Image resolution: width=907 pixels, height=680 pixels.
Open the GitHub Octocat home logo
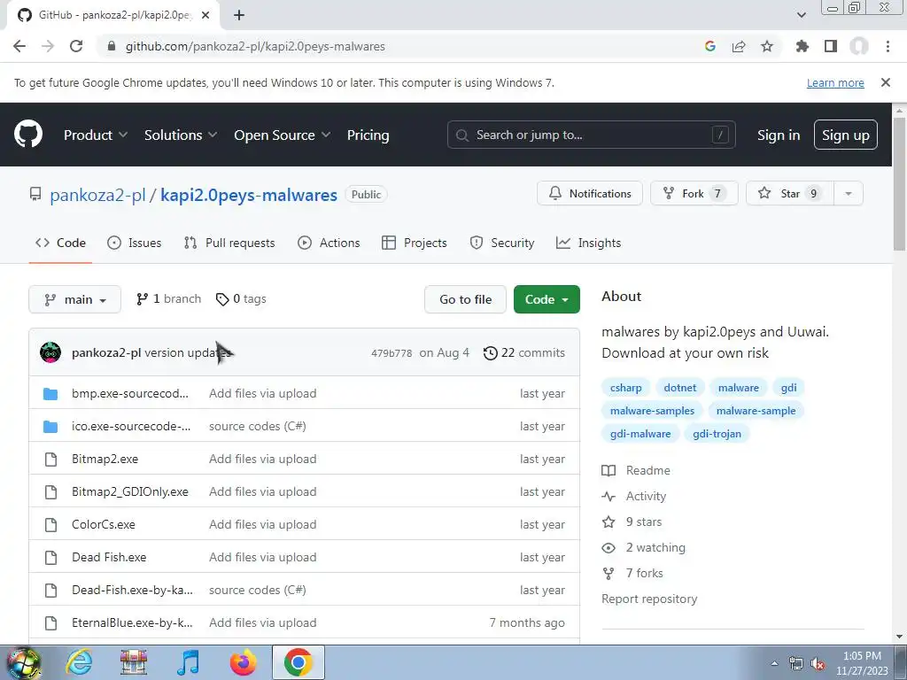point(28,135)
